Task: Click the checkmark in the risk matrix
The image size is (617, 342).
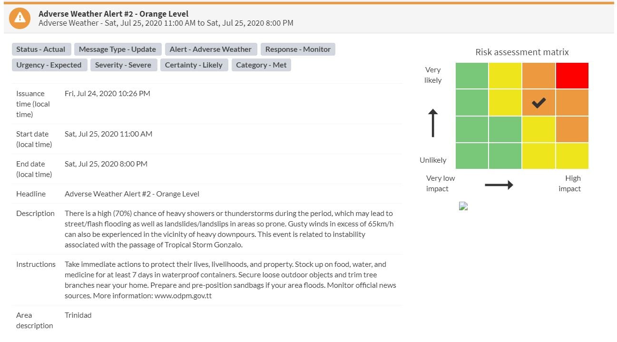Action: click(539, 102)
